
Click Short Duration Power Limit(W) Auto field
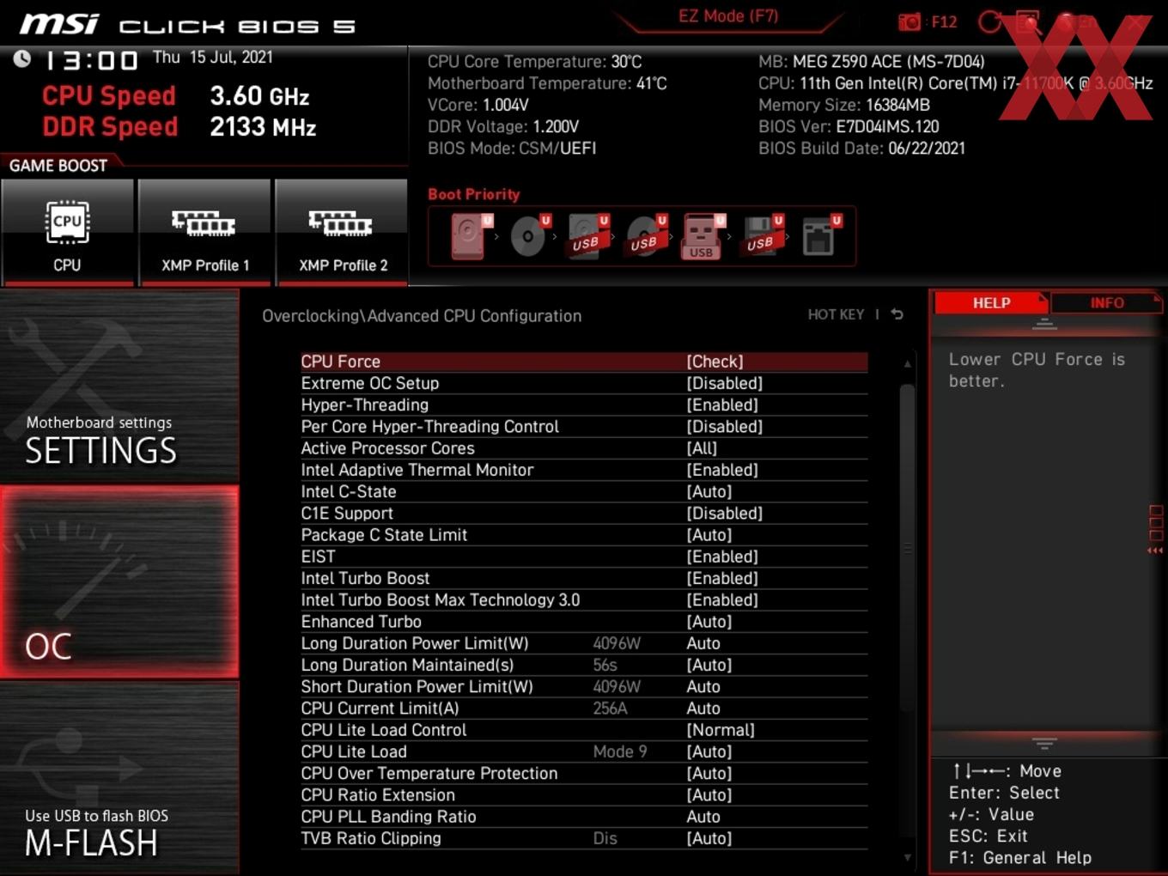pyautogui.click(x=703, y=686)
